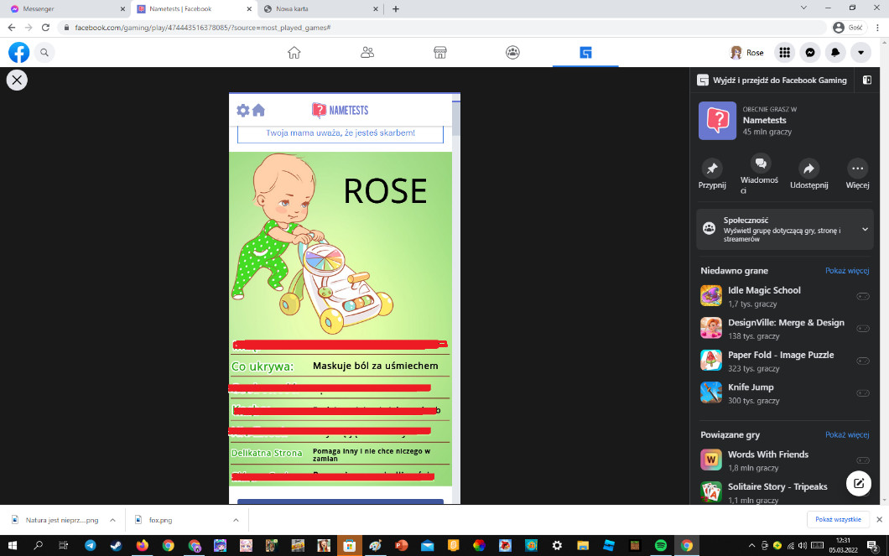Open the Facebook Gaming tab icon
This screenshot has width=889, height=556.
pyautogui.click(x=585, y=52)
